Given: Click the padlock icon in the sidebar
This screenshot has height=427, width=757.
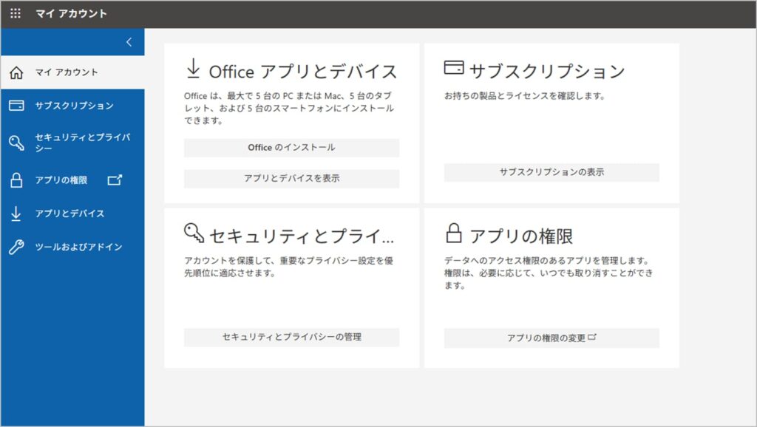Looking at the screenshot, I should [x=16, y=180].
